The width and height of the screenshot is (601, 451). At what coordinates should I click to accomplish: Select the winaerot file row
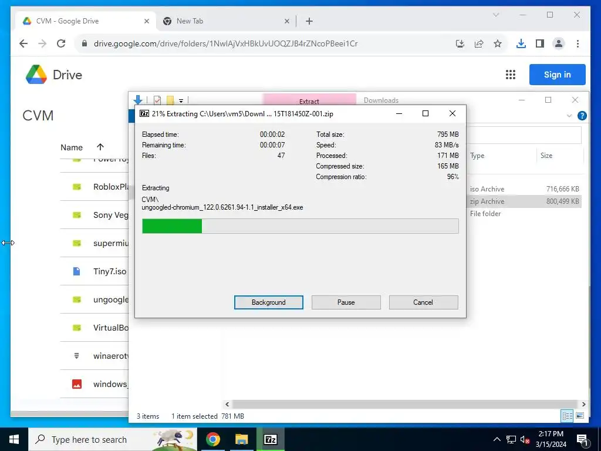click(94, 356)
